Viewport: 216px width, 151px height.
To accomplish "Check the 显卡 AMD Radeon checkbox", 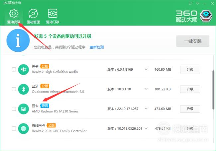I will coord(14,109).
